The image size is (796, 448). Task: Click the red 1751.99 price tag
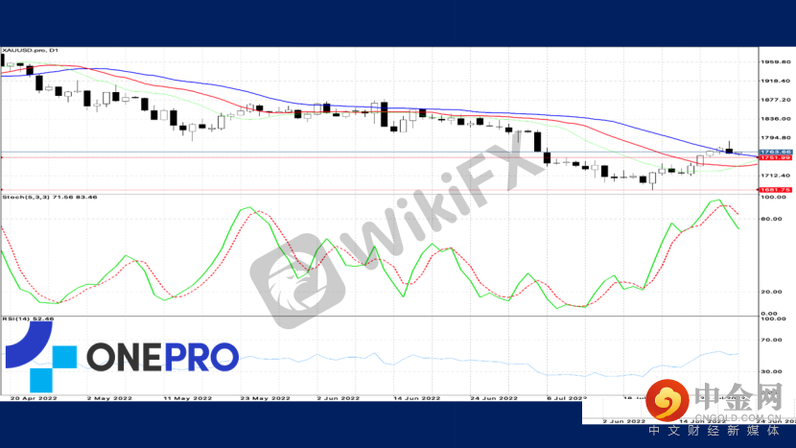[x=776, y=158]
